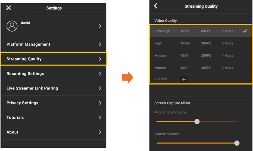Open Privacy Settings entry
Image resolution: width=253 pixels, height=151 pixels.
pyautogui.click(x=54, y=103)
